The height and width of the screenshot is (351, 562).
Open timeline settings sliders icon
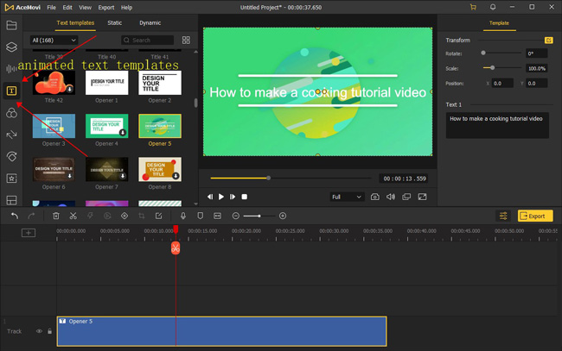pos(503,216)
